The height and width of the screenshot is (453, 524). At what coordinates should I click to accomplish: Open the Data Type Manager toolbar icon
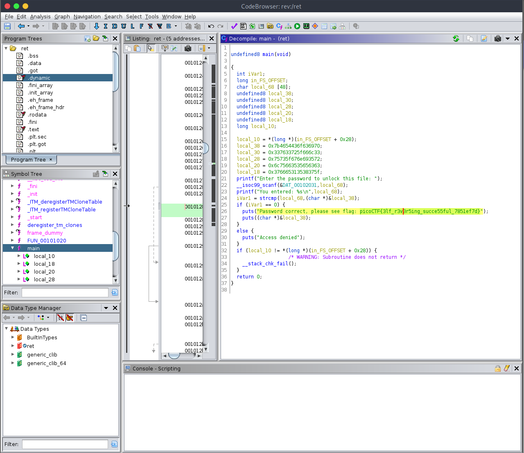[x=270, y=26]
